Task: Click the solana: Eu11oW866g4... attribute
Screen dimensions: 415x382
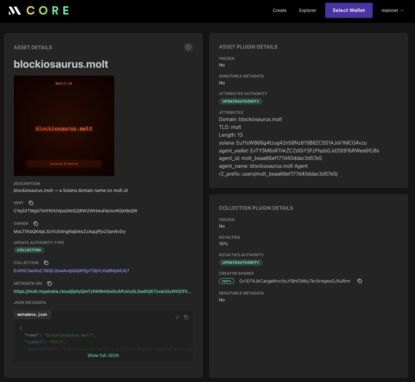Action: 293,143
